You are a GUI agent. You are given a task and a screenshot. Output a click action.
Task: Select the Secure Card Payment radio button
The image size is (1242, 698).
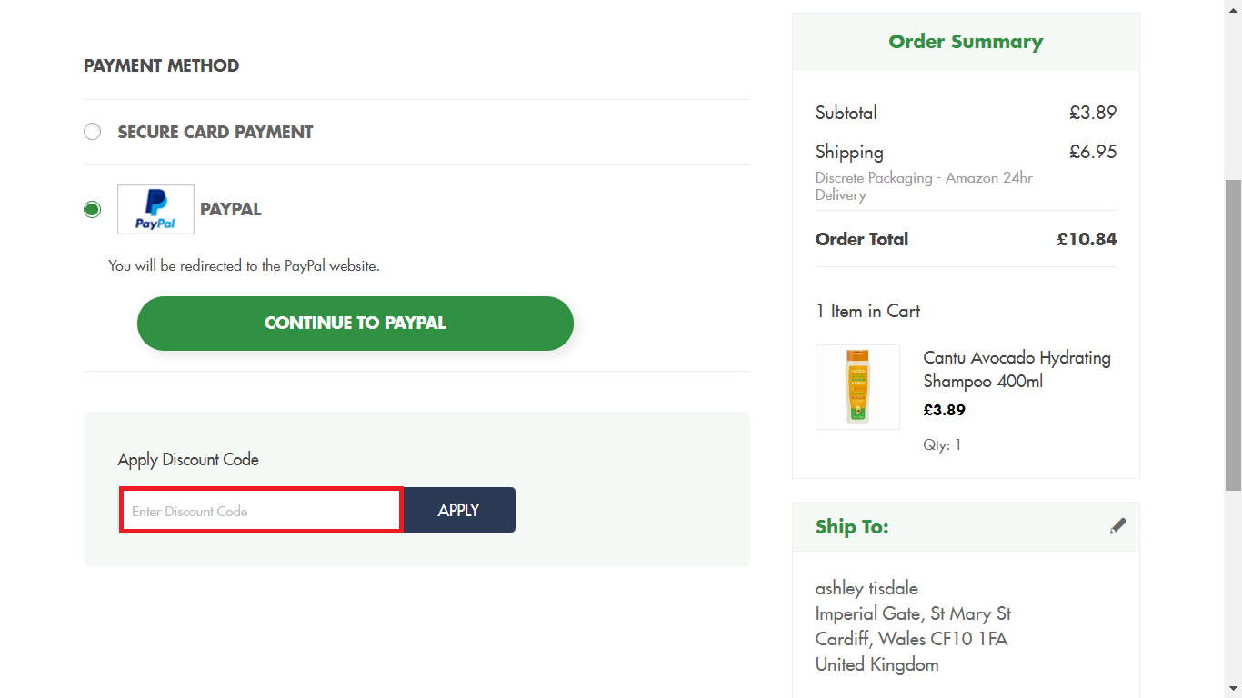[92, 131]
